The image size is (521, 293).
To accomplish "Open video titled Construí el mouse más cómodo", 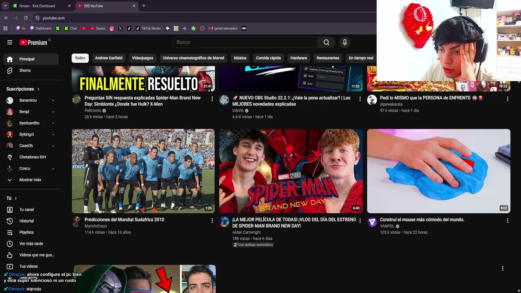I will [422, 220].
